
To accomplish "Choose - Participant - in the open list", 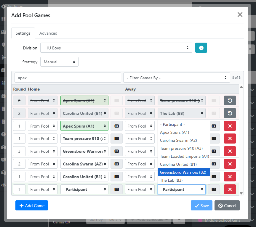I will point(184,124).
